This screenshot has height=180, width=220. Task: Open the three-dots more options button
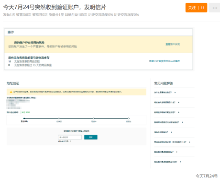click(x=215, y=8)
